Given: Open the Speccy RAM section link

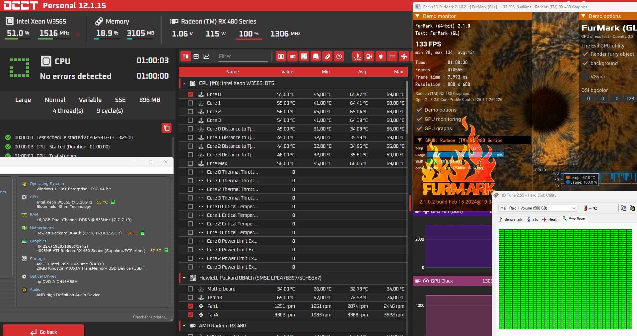Looking at the screenshot, I should (34, 214).
